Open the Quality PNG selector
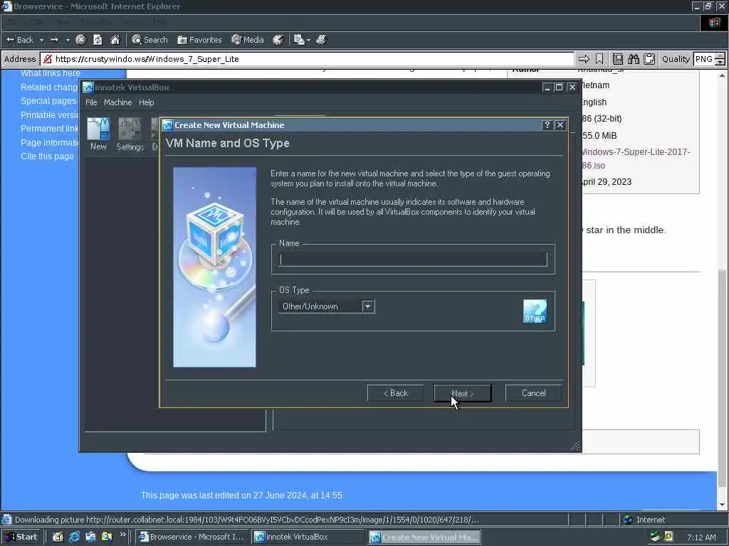729x546 pixels. click(708, 59)
